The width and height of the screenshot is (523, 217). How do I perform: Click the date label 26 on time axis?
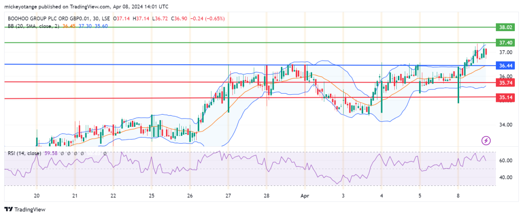(x=190, y=196)
